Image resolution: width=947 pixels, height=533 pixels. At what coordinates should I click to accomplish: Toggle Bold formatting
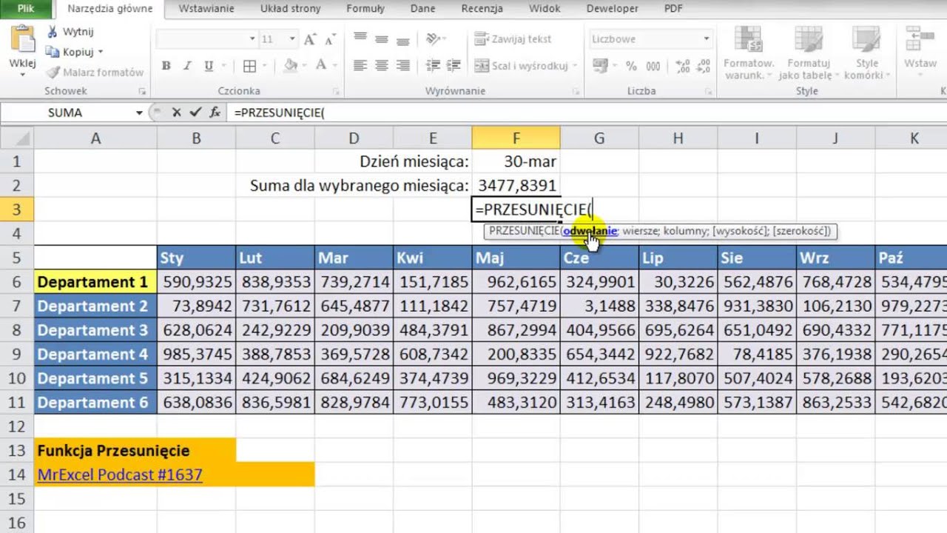[x=166, y=66]
